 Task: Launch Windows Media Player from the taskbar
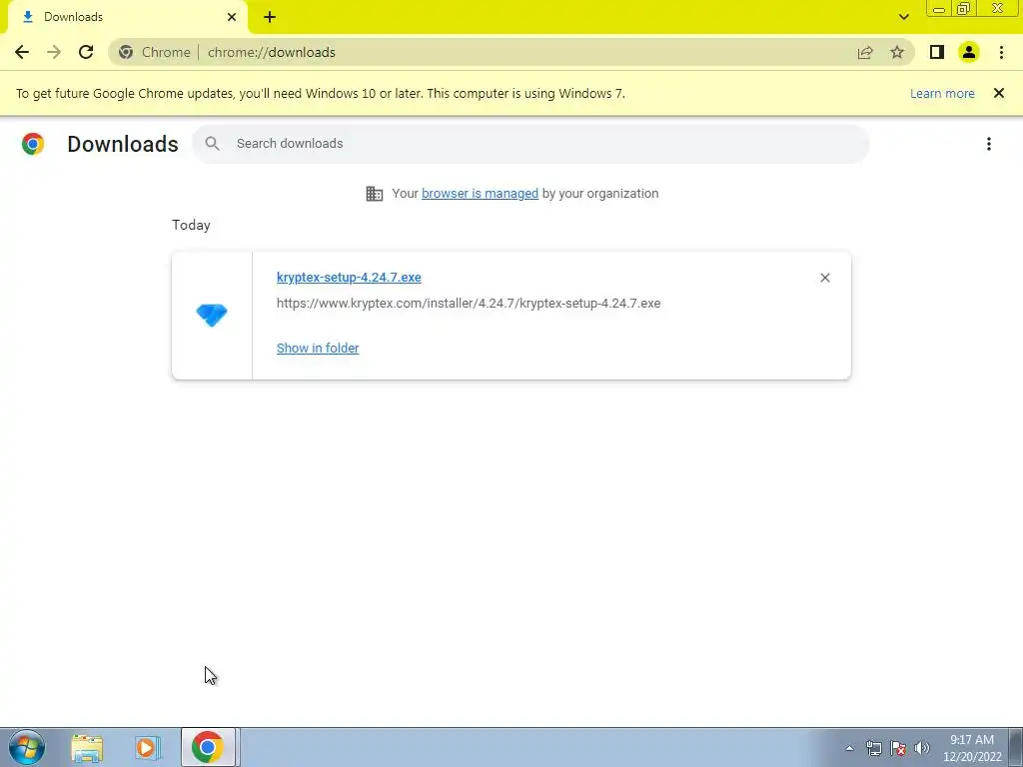click(147, 747)
